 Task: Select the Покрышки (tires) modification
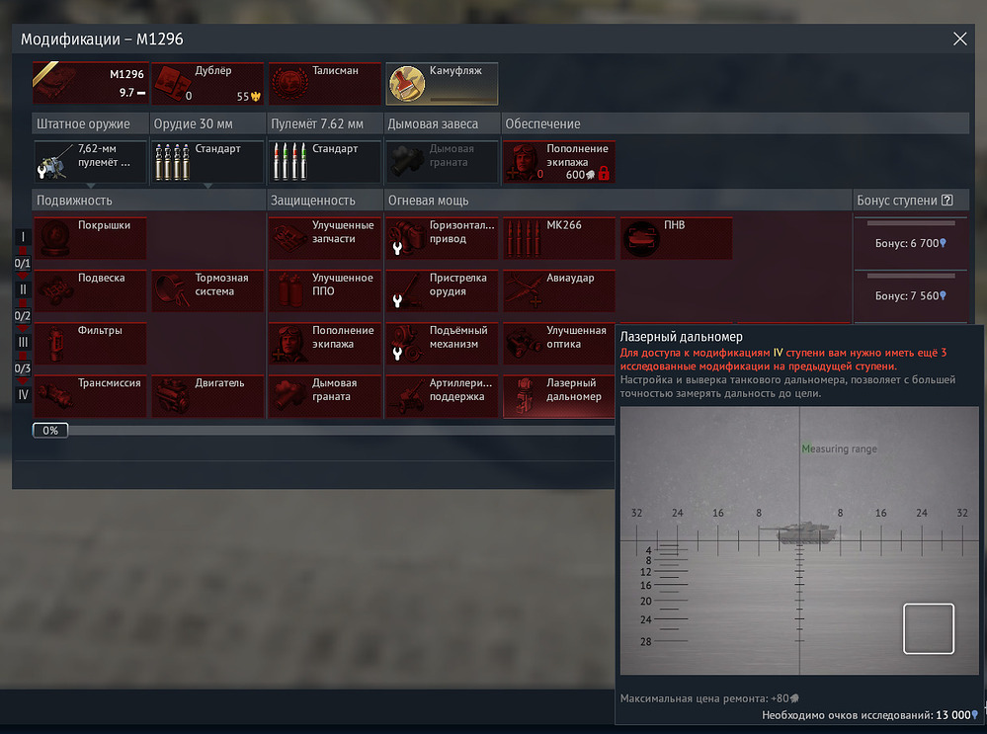(x=90, y=238)
